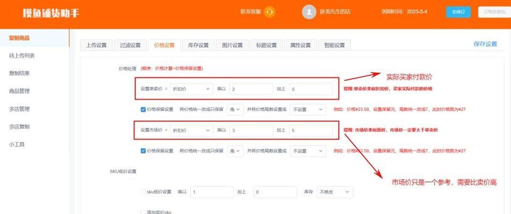The height and width of the screenshot is (214, 511).
Task: Click 单卖价 加上 field containing 0
Action: pyautogui.click(x=311, y=89)
